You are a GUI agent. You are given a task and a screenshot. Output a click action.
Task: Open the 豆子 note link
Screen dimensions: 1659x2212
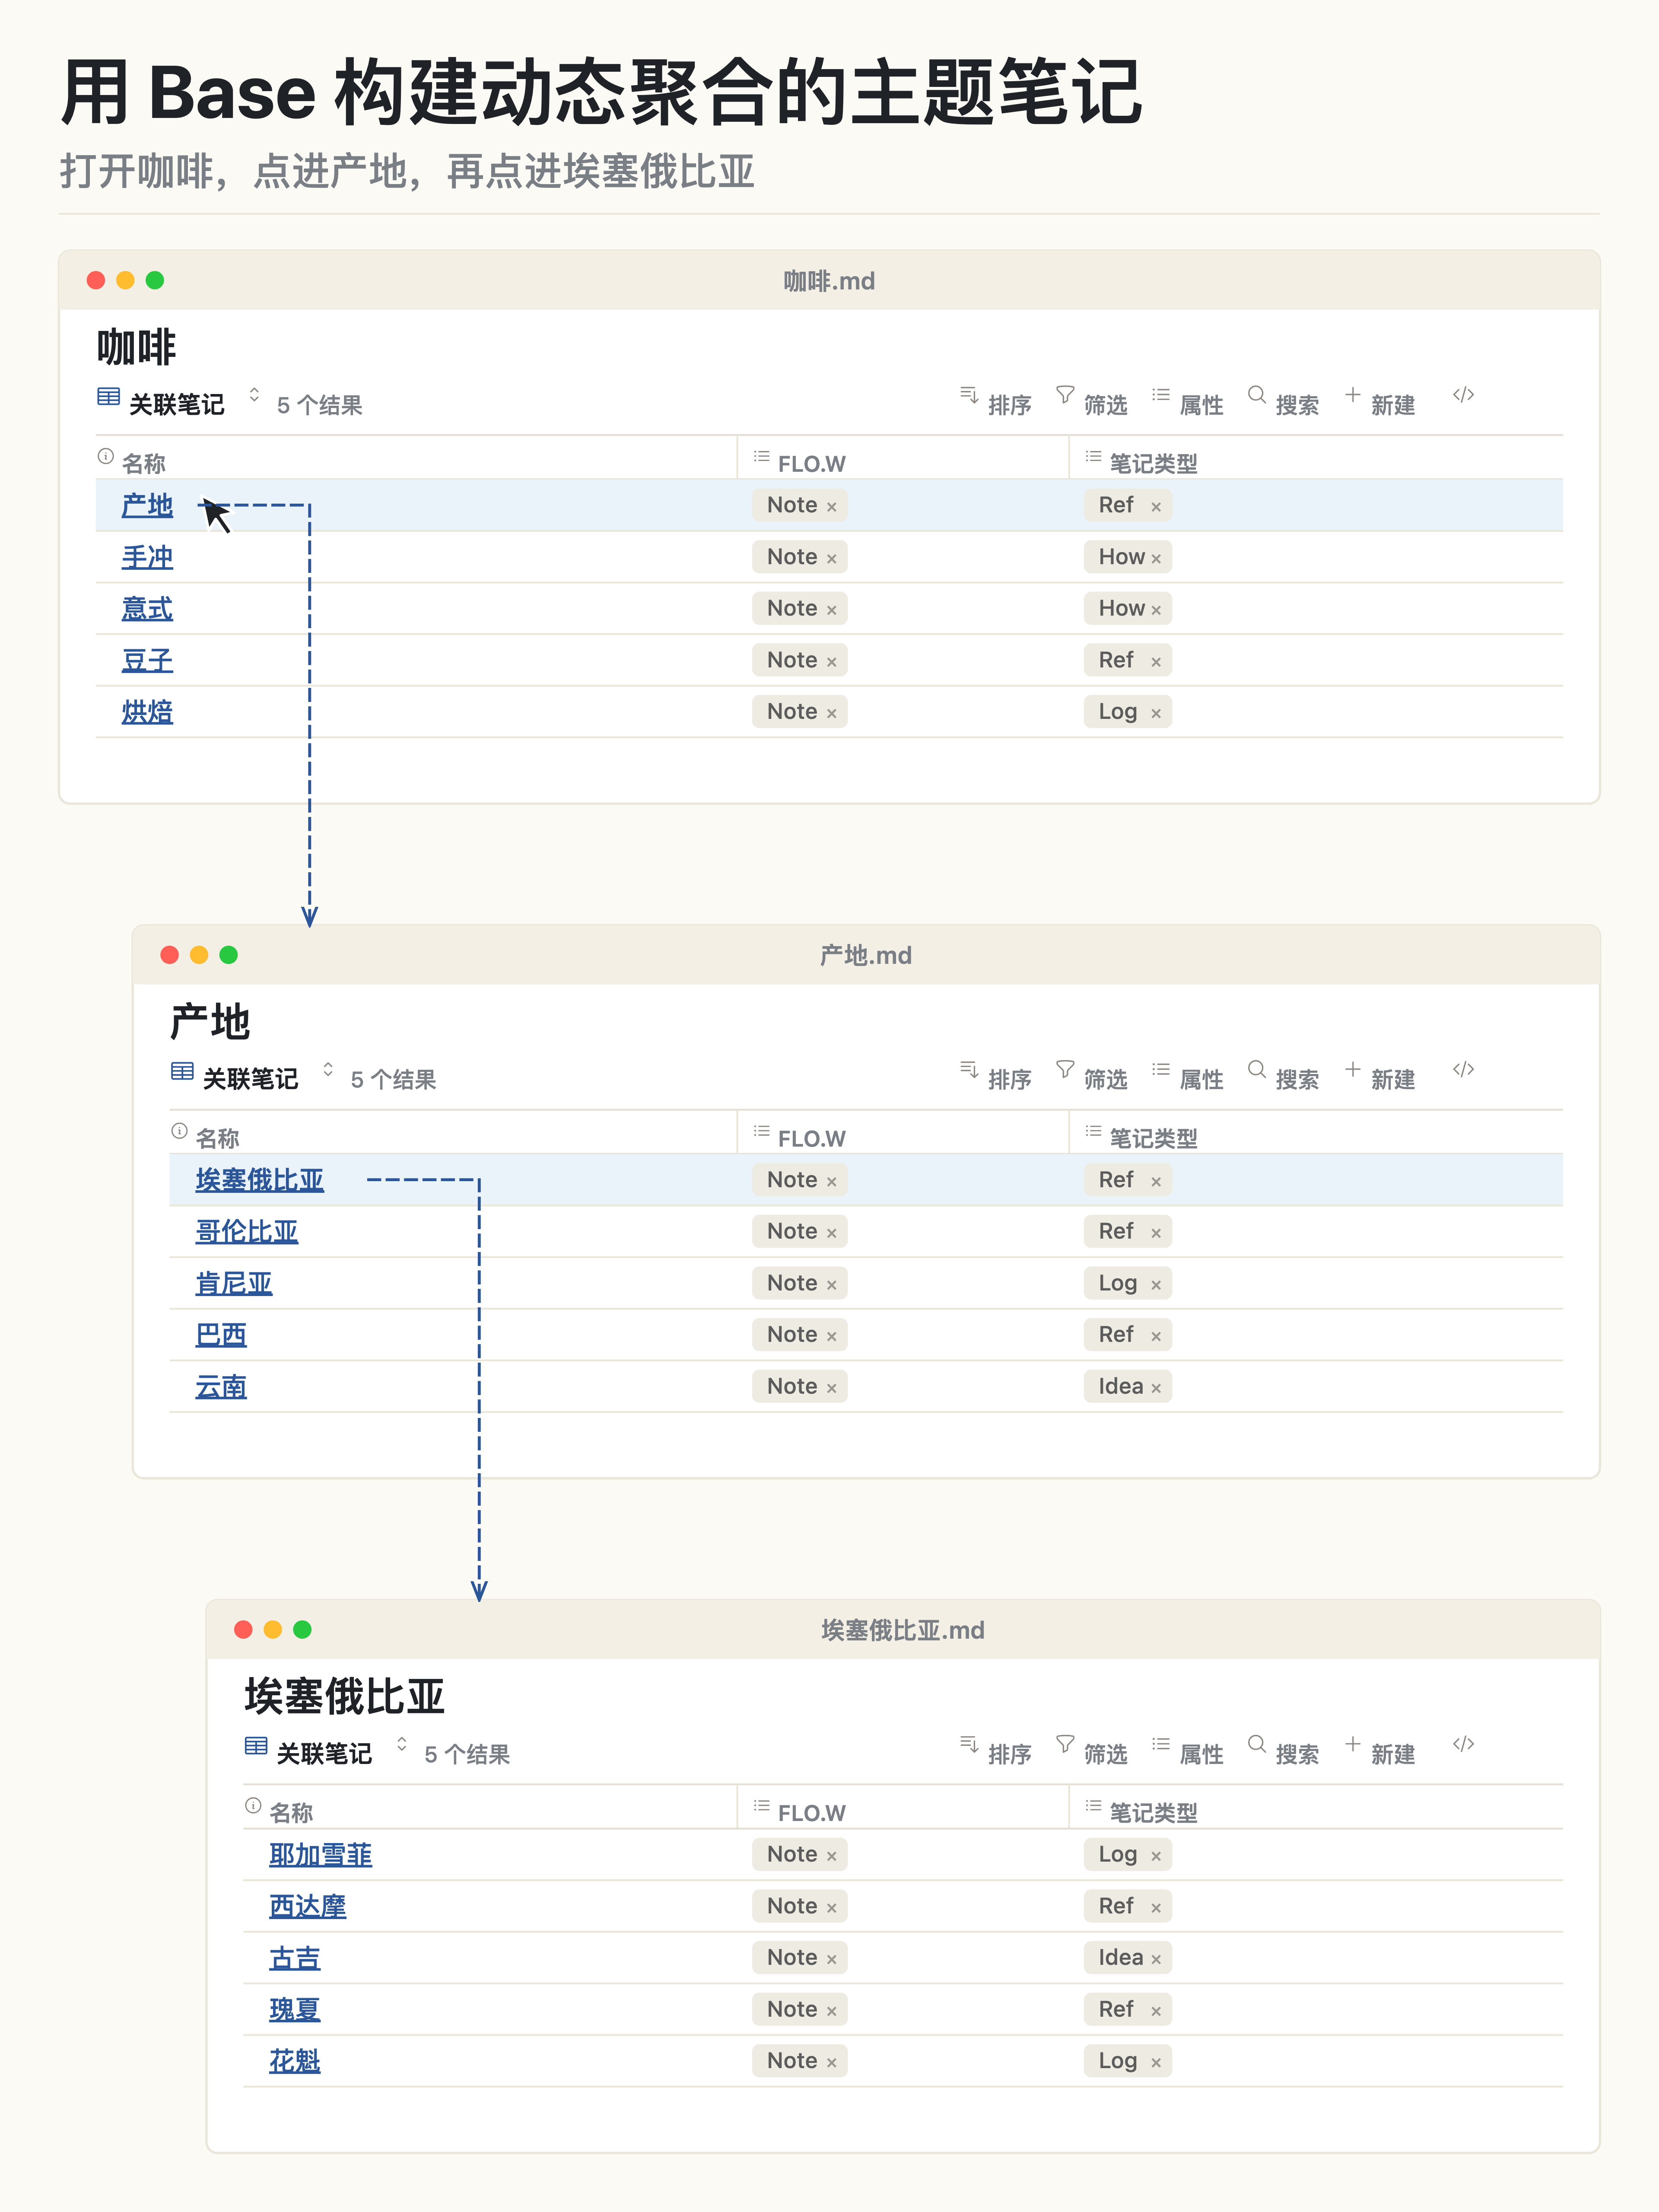147,661
